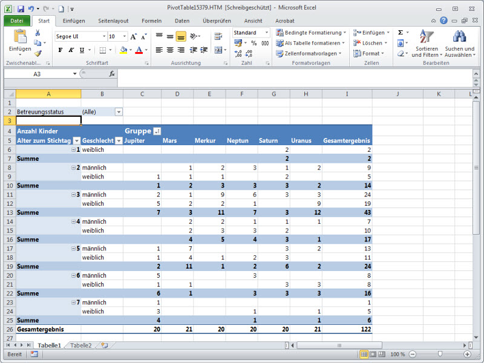Image resolution: width=484 pixels, height=363 pixels.
Task: Click the wrap text icon
Action: (218, 36)
